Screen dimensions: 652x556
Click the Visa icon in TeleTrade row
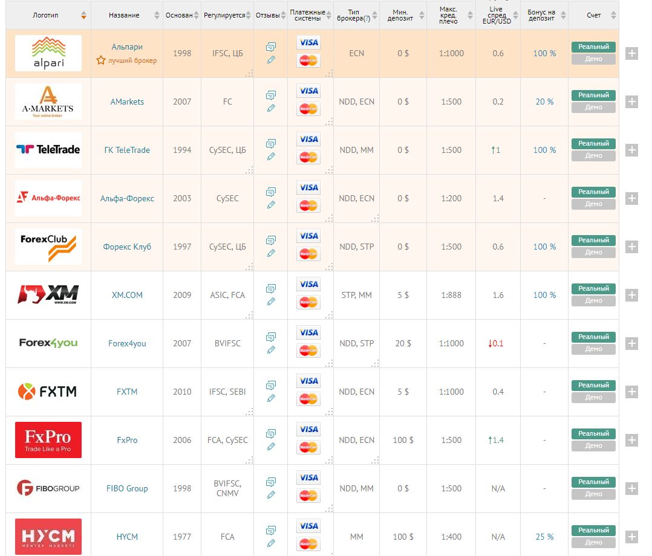(308, 139)
